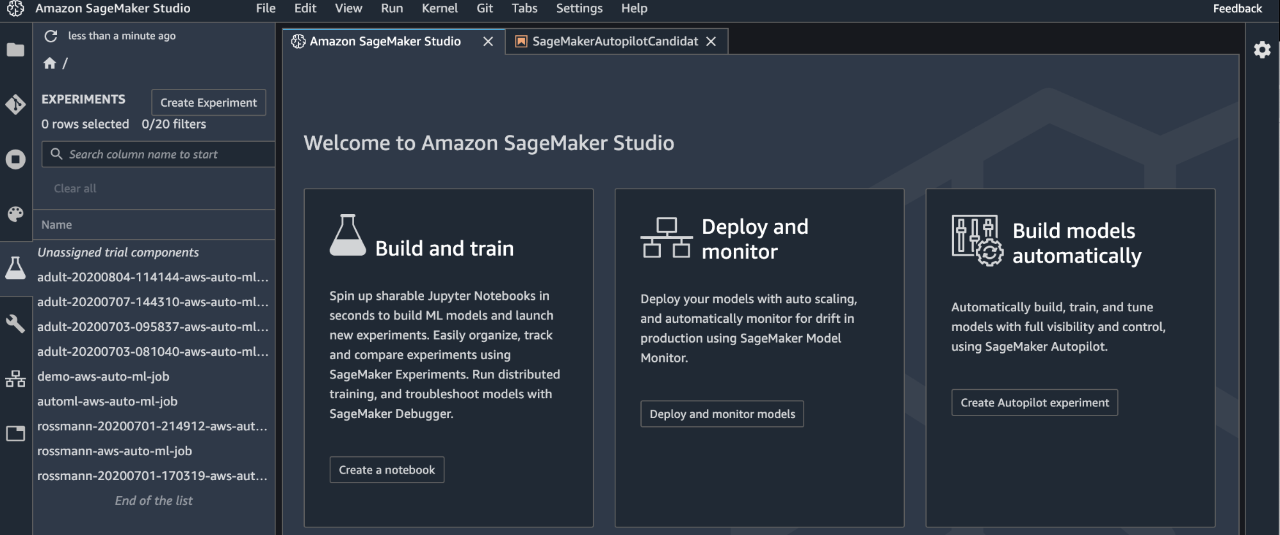
Task: Click Deploy and monitor models button
Action: click(x=722, y=414)
